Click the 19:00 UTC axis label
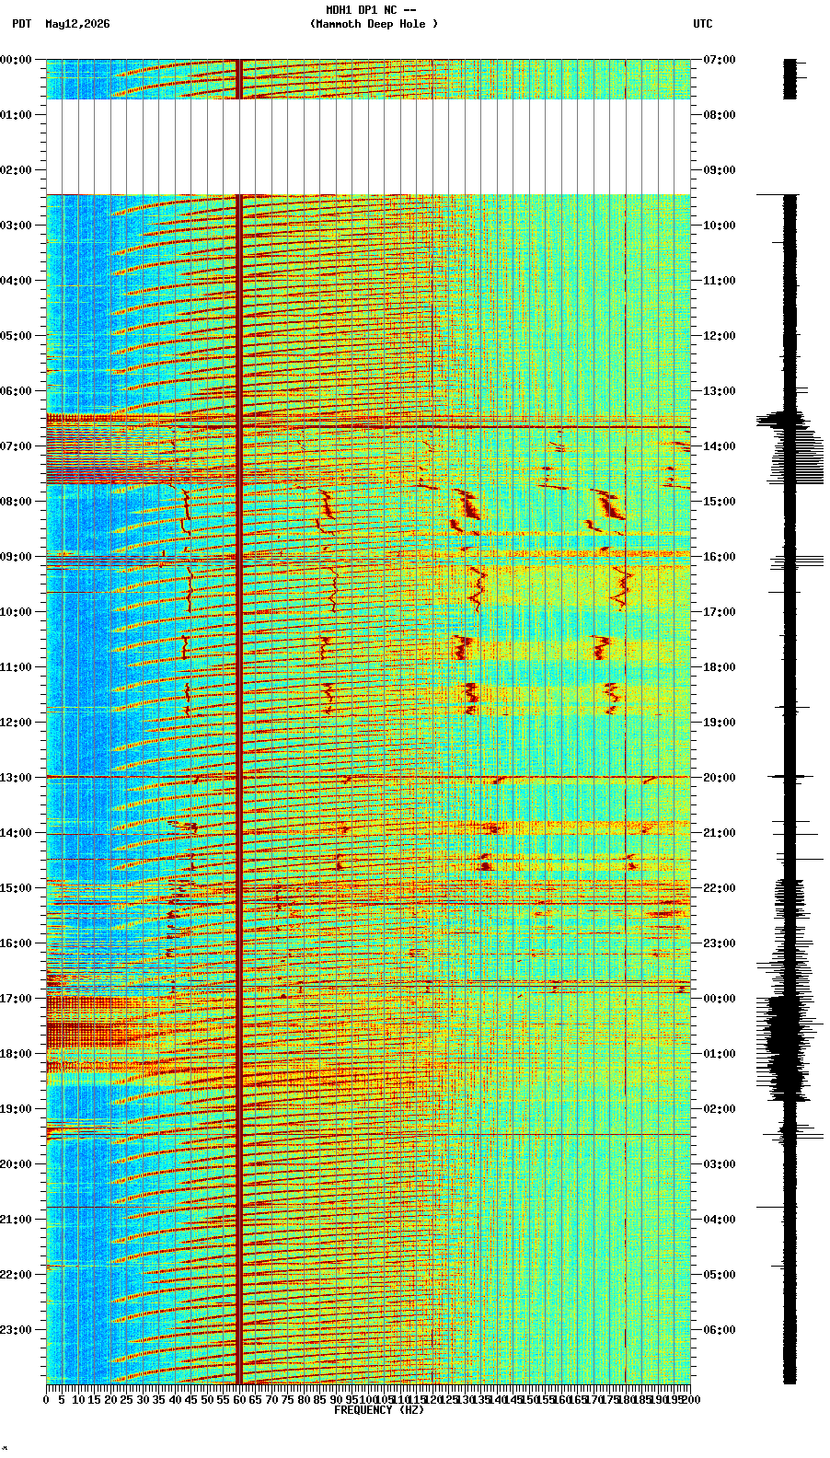Viewport: 830px width, 1458px height. click(720, 722)
